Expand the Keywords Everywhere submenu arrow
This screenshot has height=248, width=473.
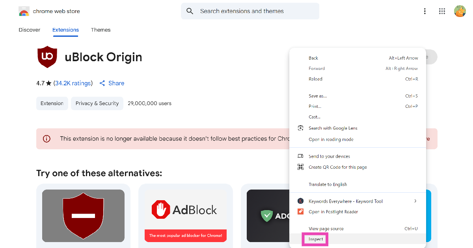tap(415, 201)
